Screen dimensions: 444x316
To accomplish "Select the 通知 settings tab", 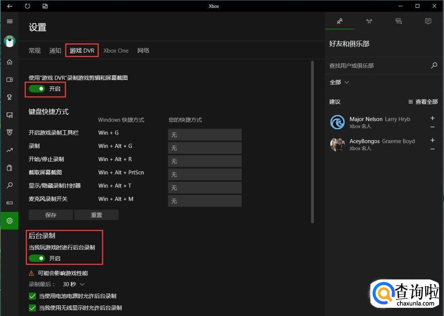I will [55, 51].
